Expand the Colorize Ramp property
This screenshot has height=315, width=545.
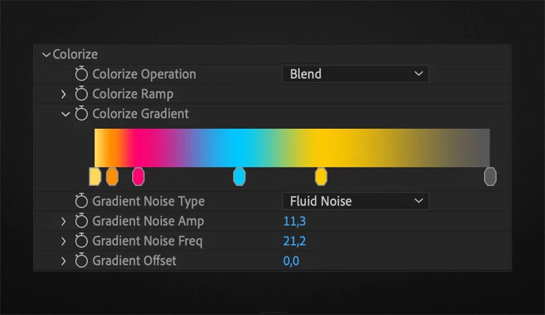[63, 94]
